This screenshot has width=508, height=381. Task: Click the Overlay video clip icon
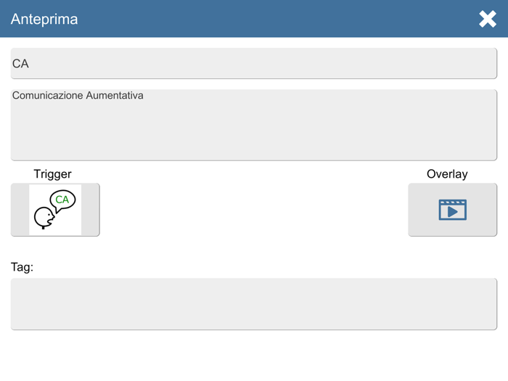(452, 210)
